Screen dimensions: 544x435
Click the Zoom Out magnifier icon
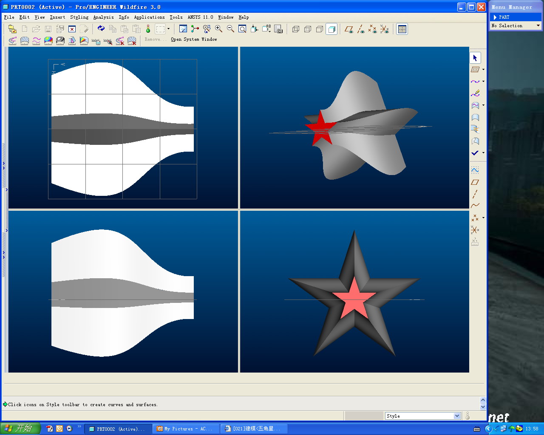coord(231,29)
